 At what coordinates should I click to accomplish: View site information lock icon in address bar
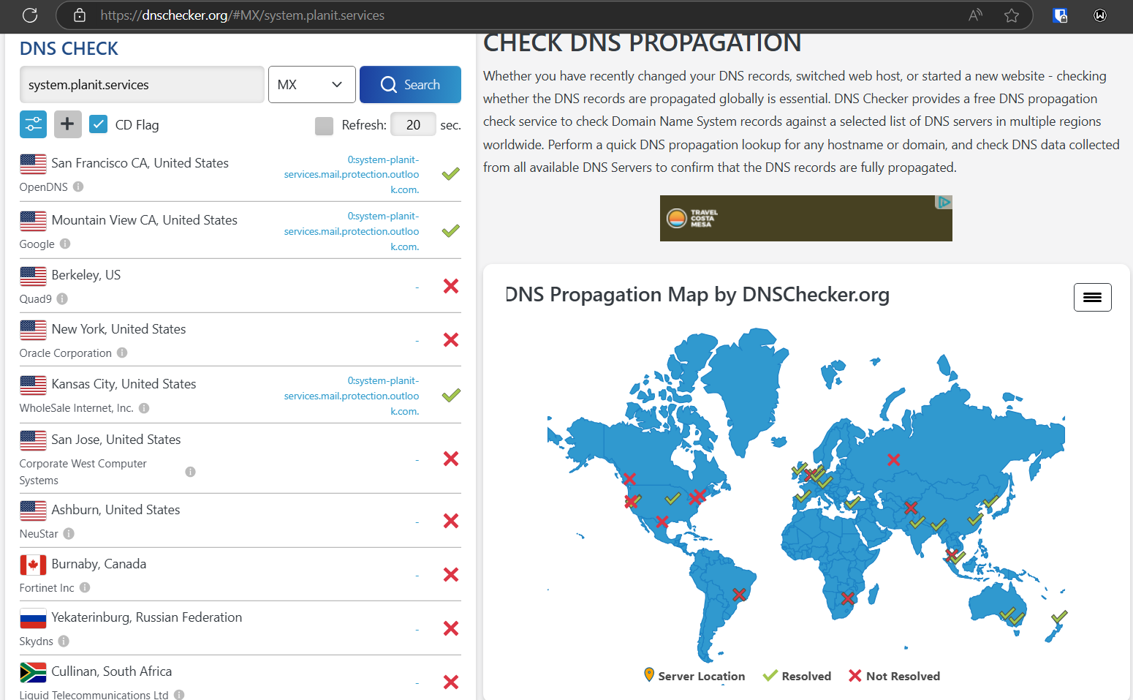click(x=80, y=15)
